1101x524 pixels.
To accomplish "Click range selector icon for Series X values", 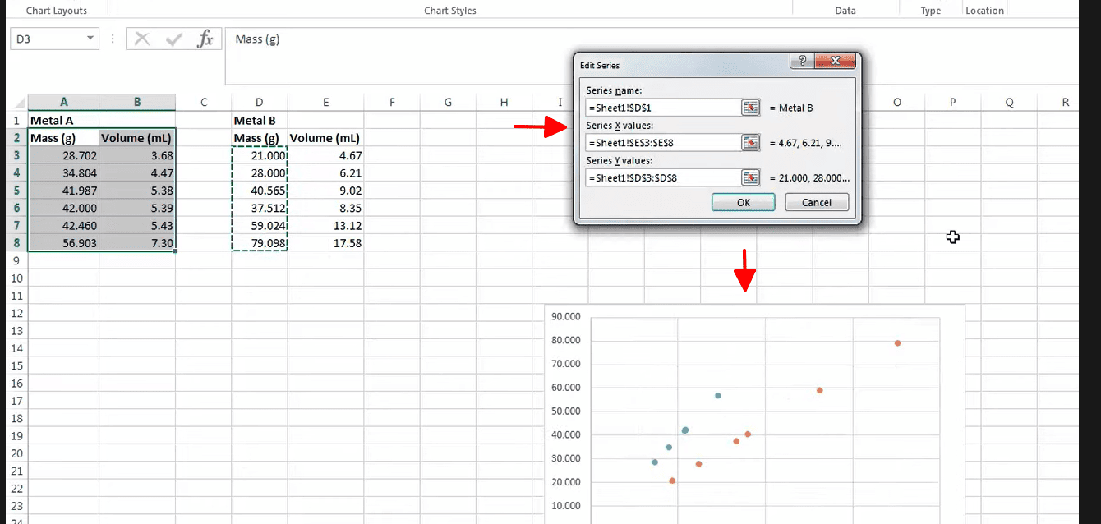I will tap(750, 143).
